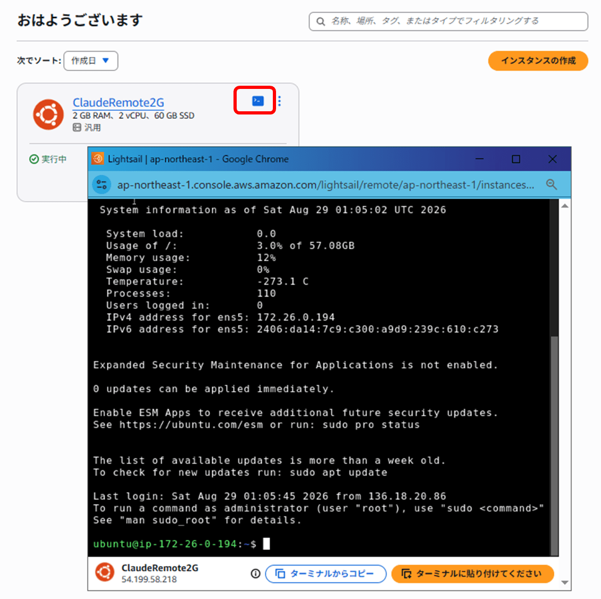Click the zoom magnifier icon in address bar
The width and height of the screenshot is (601, 599).
point(552,185)
